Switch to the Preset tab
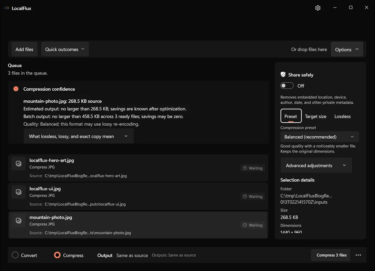The image size is (375, 271). pyautogui.click(x=291, y=116)
